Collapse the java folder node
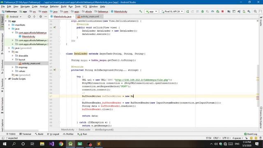 (x=9, y=29)
